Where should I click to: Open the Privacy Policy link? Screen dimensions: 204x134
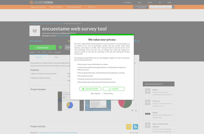pos(108,94)
